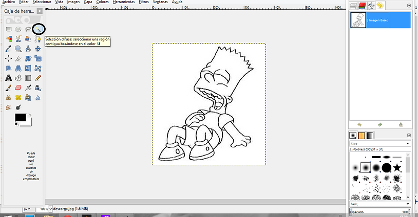Open the black foreground color picker

20,117
